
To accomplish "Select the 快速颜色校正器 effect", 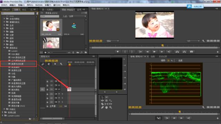I will click(18, 83).
